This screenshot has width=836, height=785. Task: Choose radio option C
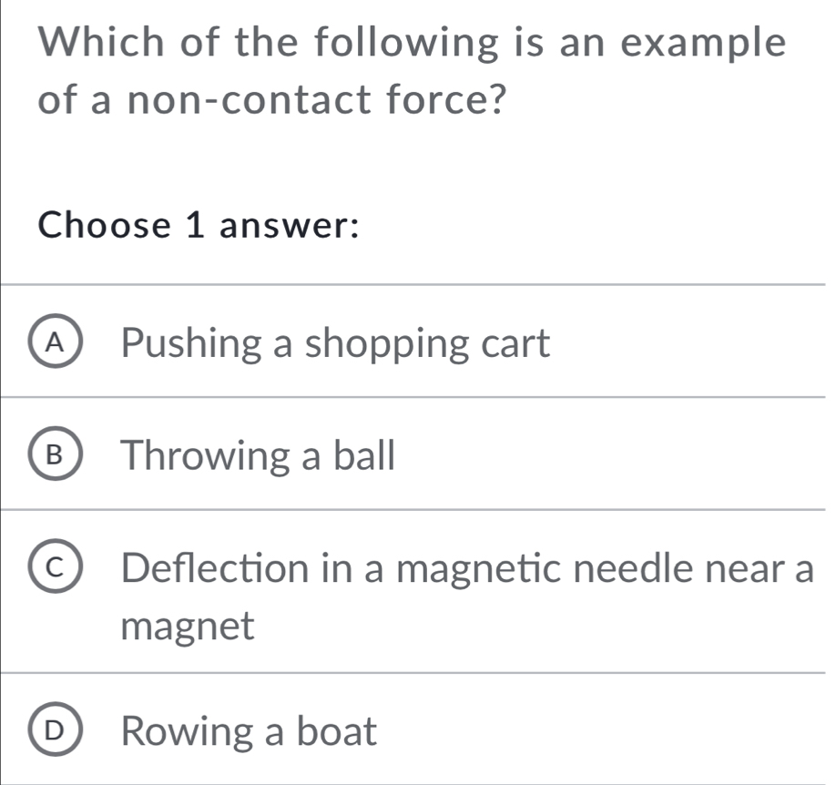(57, 568)
